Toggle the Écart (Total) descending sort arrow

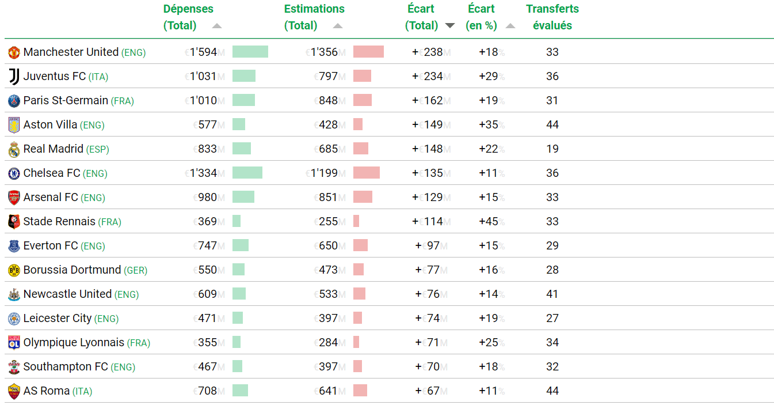(x=450, y=26)
